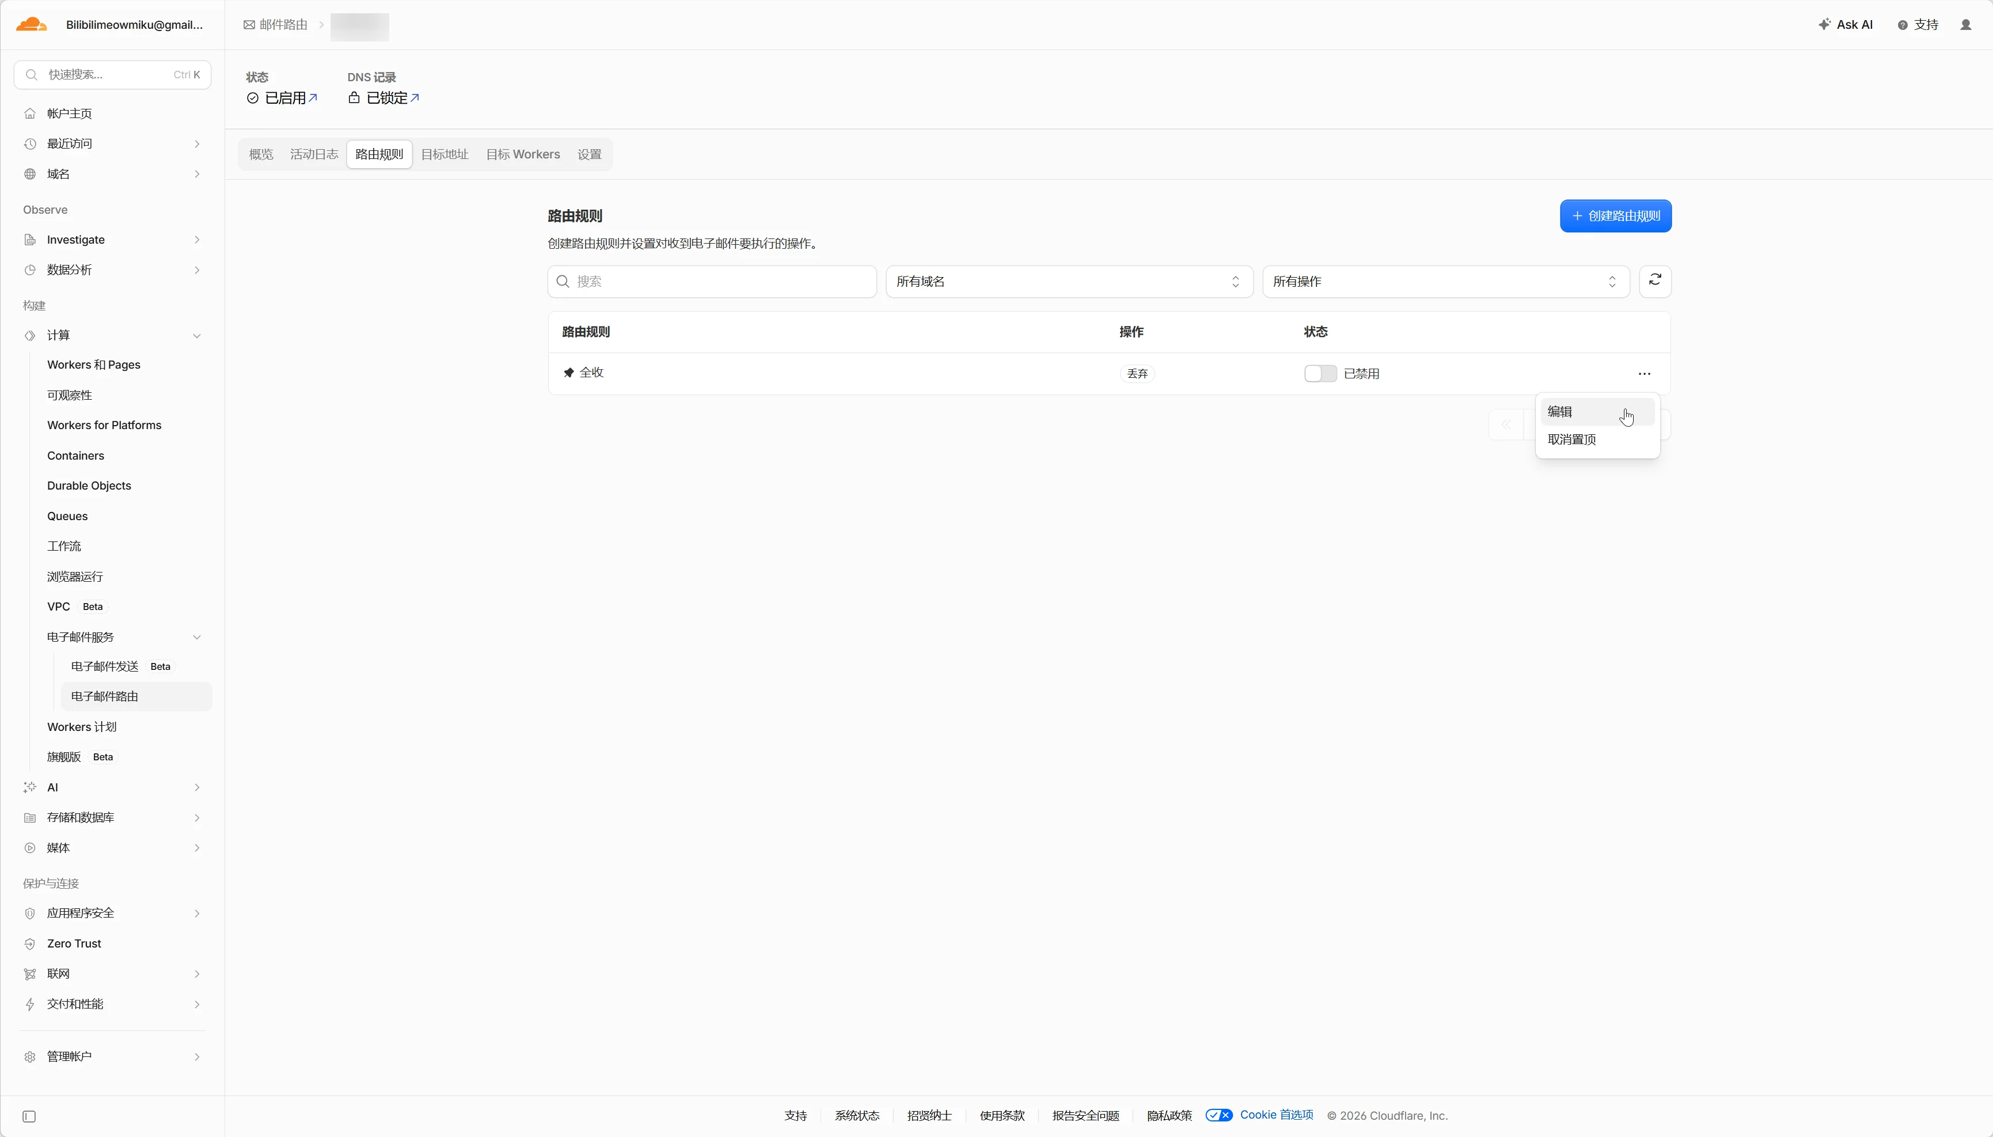Open 系统状态 footer link
1993x1137 pixels.
[857, 1116]
